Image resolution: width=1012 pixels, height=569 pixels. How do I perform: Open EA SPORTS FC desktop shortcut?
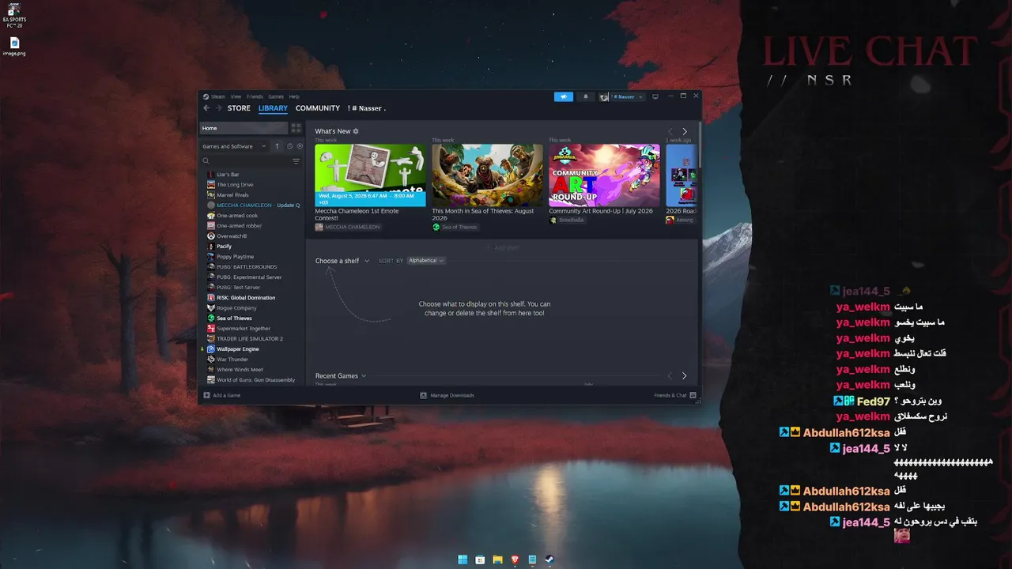13,16
